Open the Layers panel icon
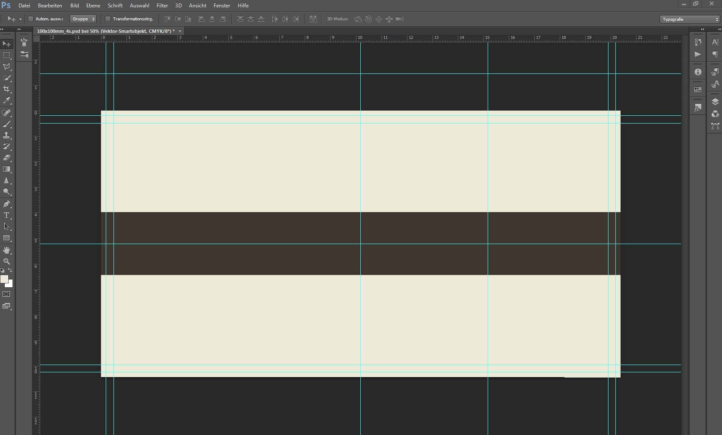Screen dimensions: 722x435 point(716,102)
